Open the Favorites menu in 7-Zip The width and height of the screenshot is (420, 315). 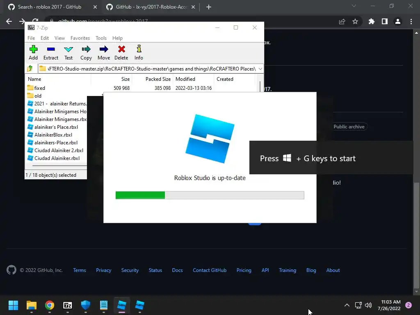click(80, 38)
